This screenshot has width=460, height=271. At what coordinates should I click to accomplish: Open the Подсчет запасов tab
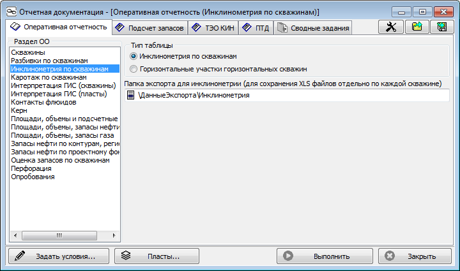tap(149, 28)
